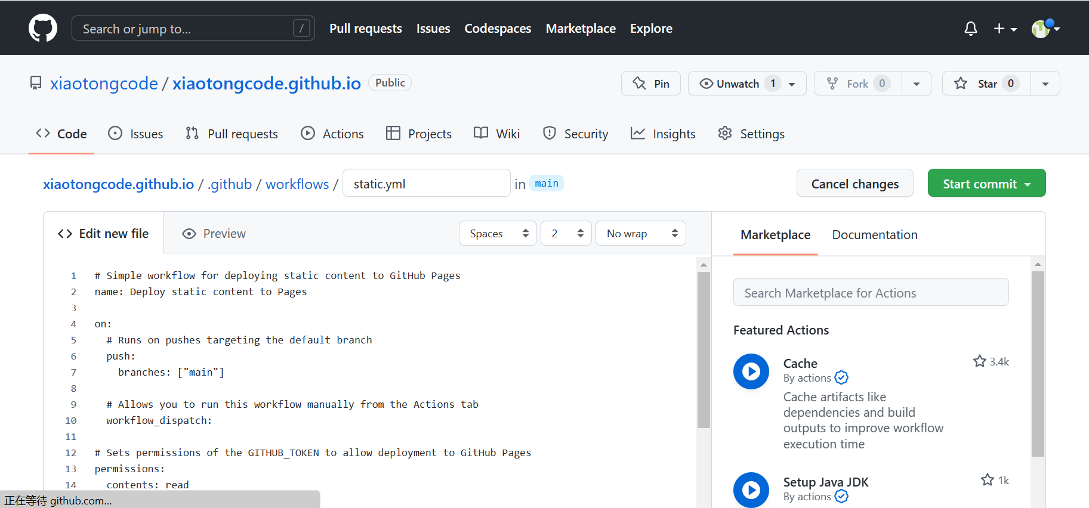Go to xiaotongcode owner profile link
Viewport: 1089px width, 508px height.
pyautogui.click(x=104, y=83)
